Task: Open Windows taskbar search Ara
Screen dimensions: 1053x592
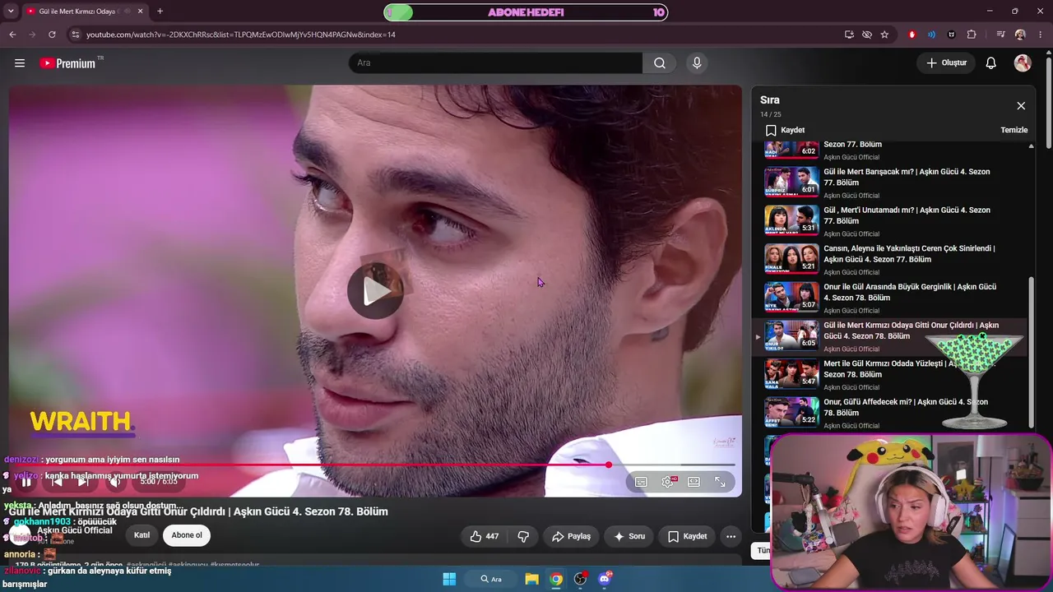Action: [x=491, y=579]
